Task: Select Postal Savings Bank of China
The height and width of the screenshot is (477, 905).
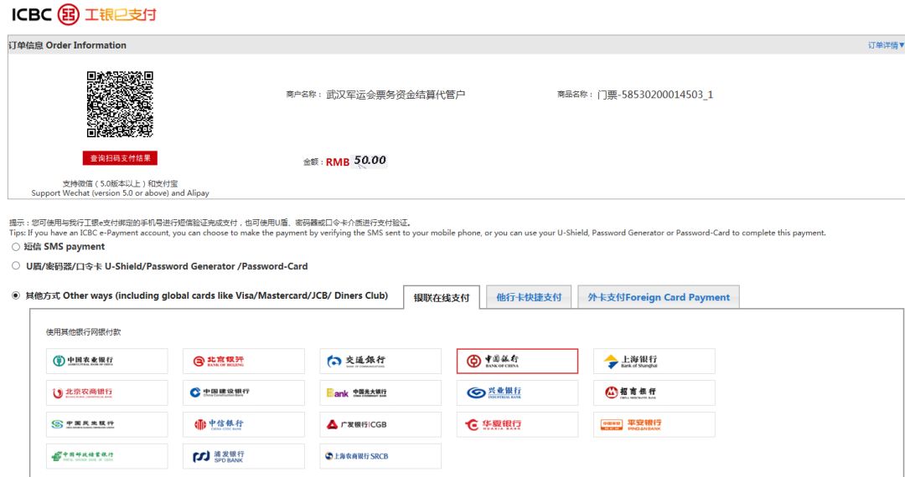Action: click(106, 456)
